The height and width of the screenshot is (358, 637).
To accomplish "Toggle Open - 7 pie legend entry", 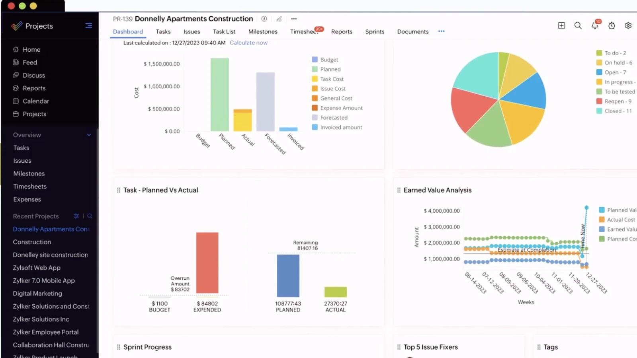I will (612, 72).
